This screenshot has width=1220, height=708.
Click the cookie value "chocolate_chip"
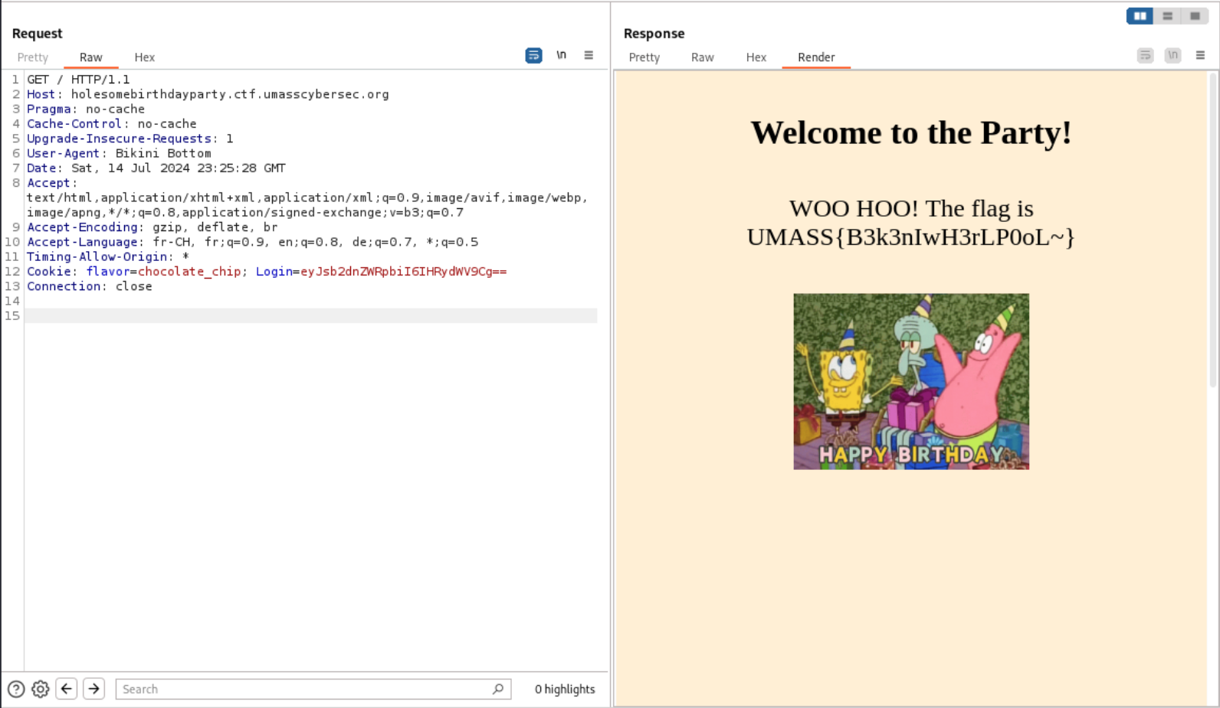click(189, 272)
